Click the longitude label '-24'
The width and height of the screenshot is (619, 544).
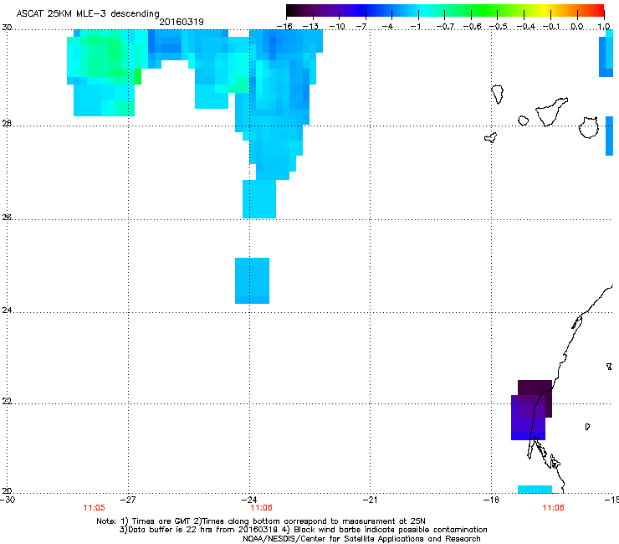pyautogui.click(x=249, y=500)
